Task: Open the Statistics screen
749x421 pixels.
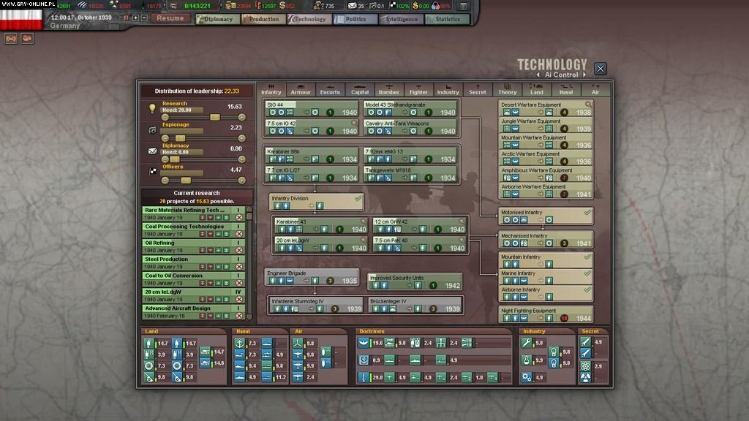Action: coord(447,19)
